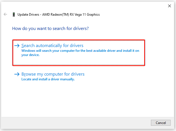Click the back arrow in the dialog header
Screen dimensions: 176x131
point(5,14)
